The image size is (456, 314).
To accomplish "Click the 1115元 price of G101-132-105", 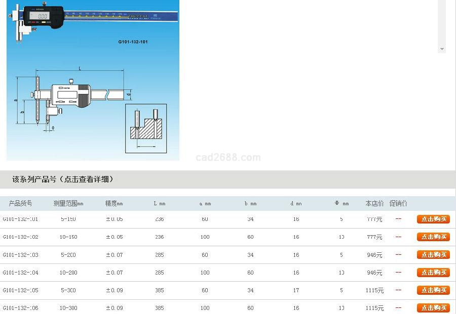I will click(375, 290).
